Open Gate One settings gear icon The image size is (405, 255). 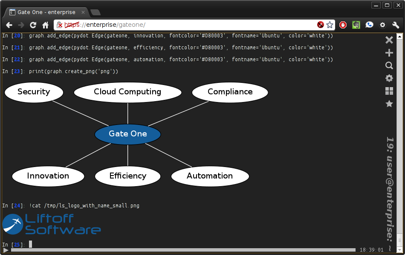389,78
